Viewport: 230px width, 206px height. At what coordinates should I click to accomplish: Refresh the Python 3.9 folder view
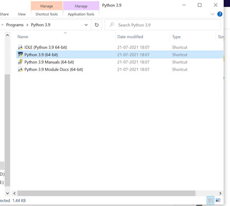click(97, 25)
